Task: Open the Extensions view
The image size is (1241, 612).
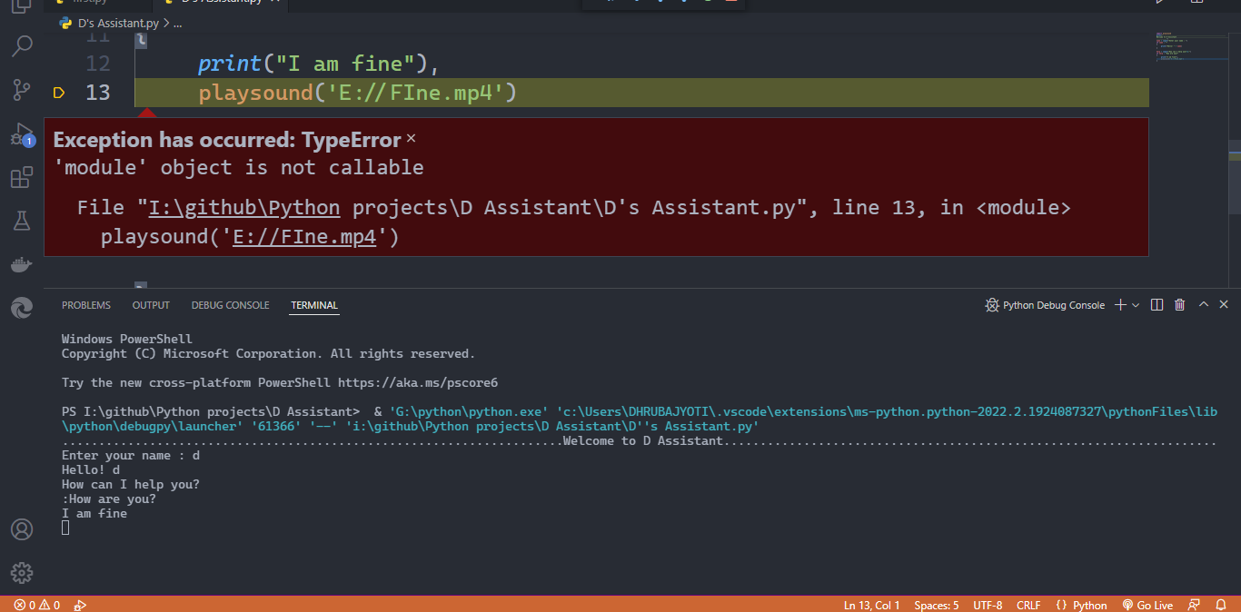Action: tap(22, 178)
